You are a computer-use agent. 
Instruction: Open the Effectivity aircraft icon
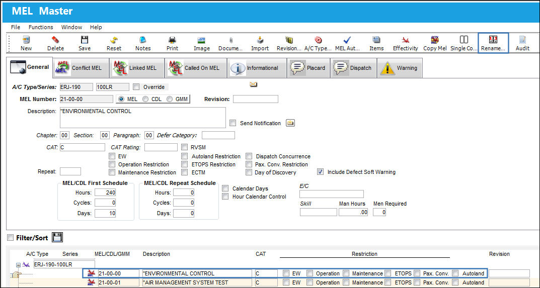point(405,40)
